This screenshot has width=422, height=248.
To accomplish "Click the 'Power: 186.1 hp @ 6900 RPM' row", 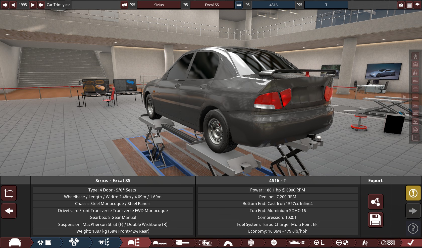I will pos(278,190).
